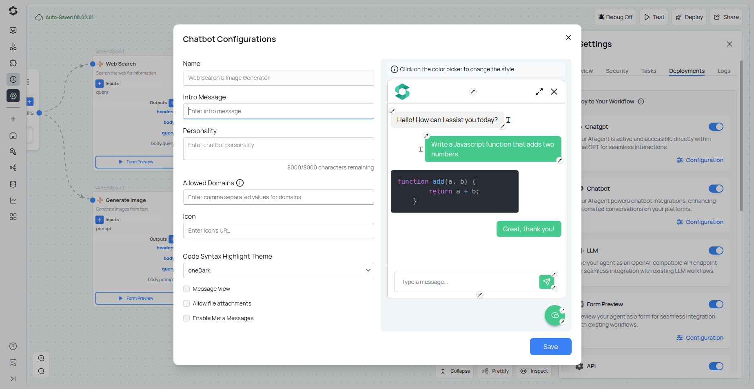Collapse the sidebar using the bottom arrow
The width and height of the screenshot is (754, 389).
click(13, 379)
